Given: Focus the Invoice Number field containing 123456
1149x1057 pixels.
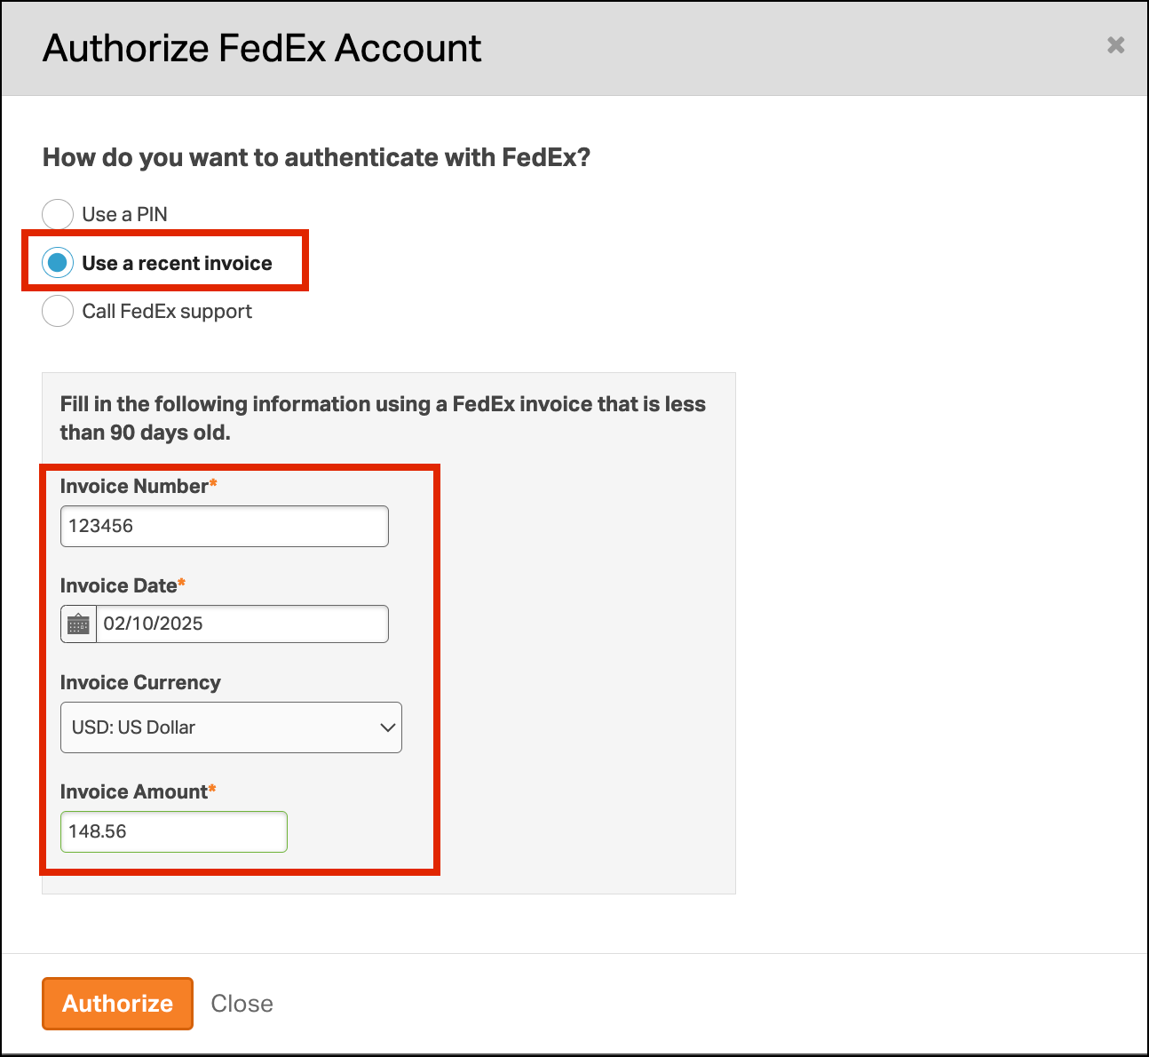Looking at the screenshot, I should tap(224, 526).
